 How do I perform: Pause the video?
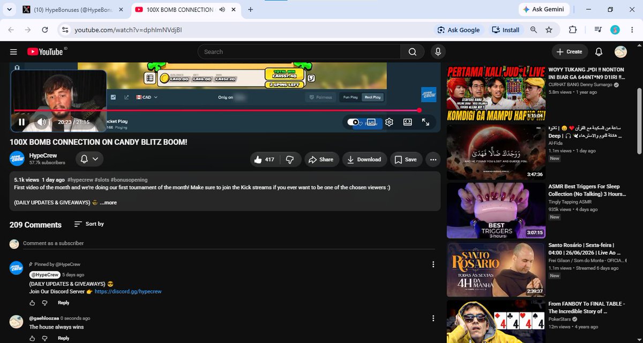point(21,122)
